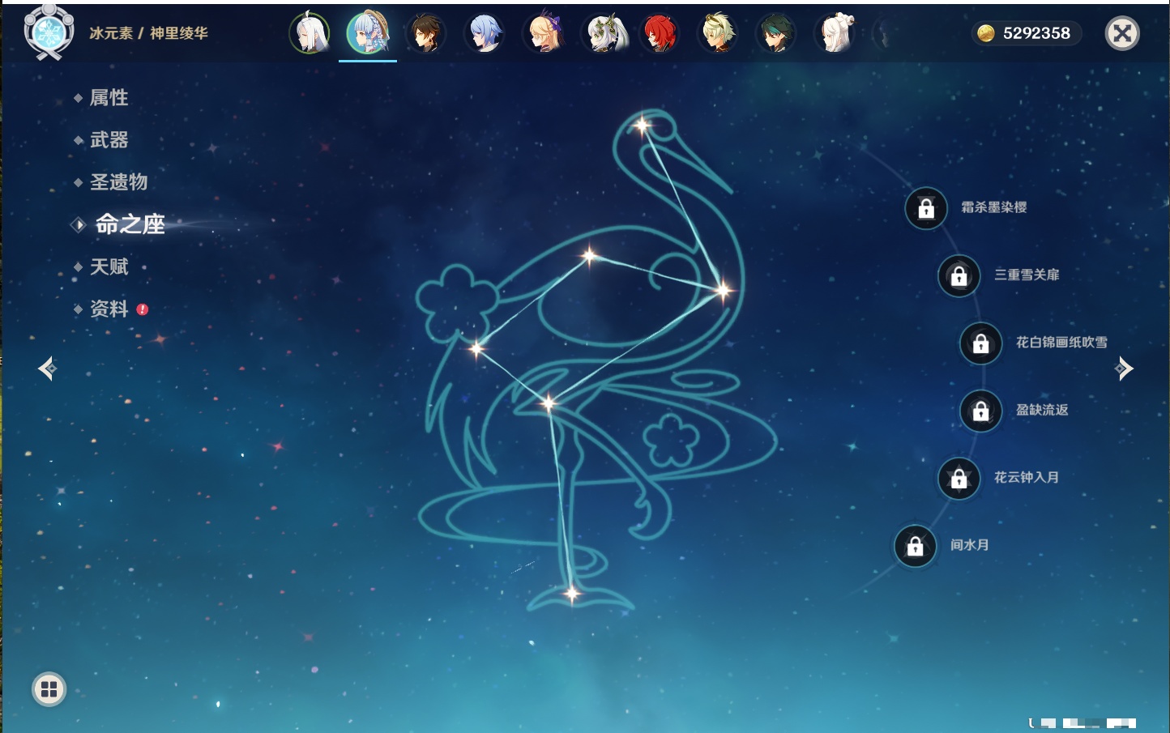
Task: Select the dark teal-haired character portrait
Action: pyautogui.click(x=776, y=33)
